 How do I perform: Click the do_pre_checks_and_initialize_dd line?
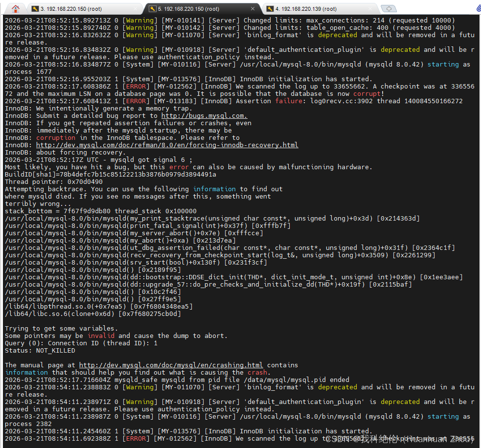pos(208,285)
